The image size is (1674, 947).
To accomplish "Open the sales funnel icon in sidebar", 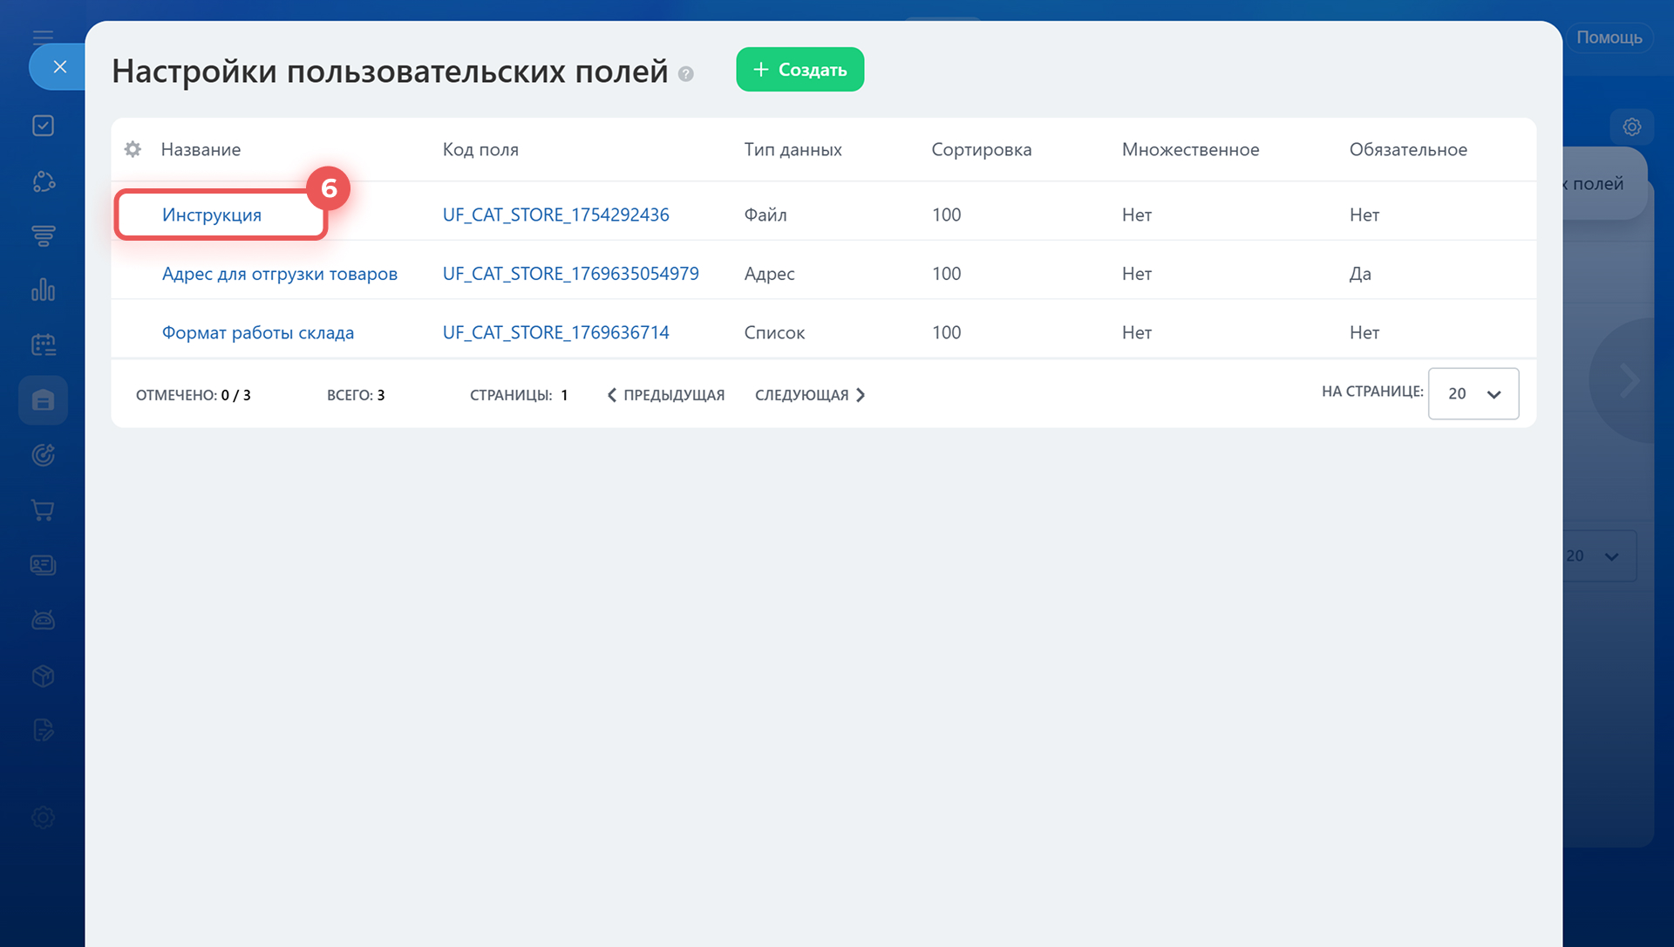I will click(43, 235).
